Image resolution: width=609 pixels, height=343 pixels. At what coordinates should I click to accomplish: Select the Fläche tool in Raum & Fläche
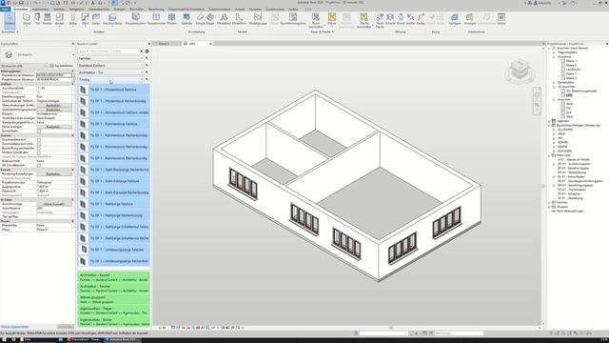[332, 19]
